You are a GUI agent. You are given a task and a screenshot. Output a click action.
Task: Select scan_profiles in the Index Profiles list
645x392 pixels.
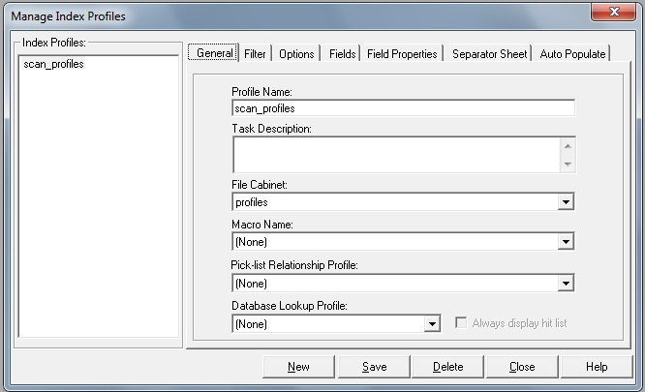point(53,65)
